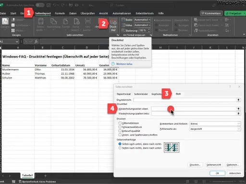246x184 pixels.
Task: Click the Druckbereich input field
Action: pos(185,100)
